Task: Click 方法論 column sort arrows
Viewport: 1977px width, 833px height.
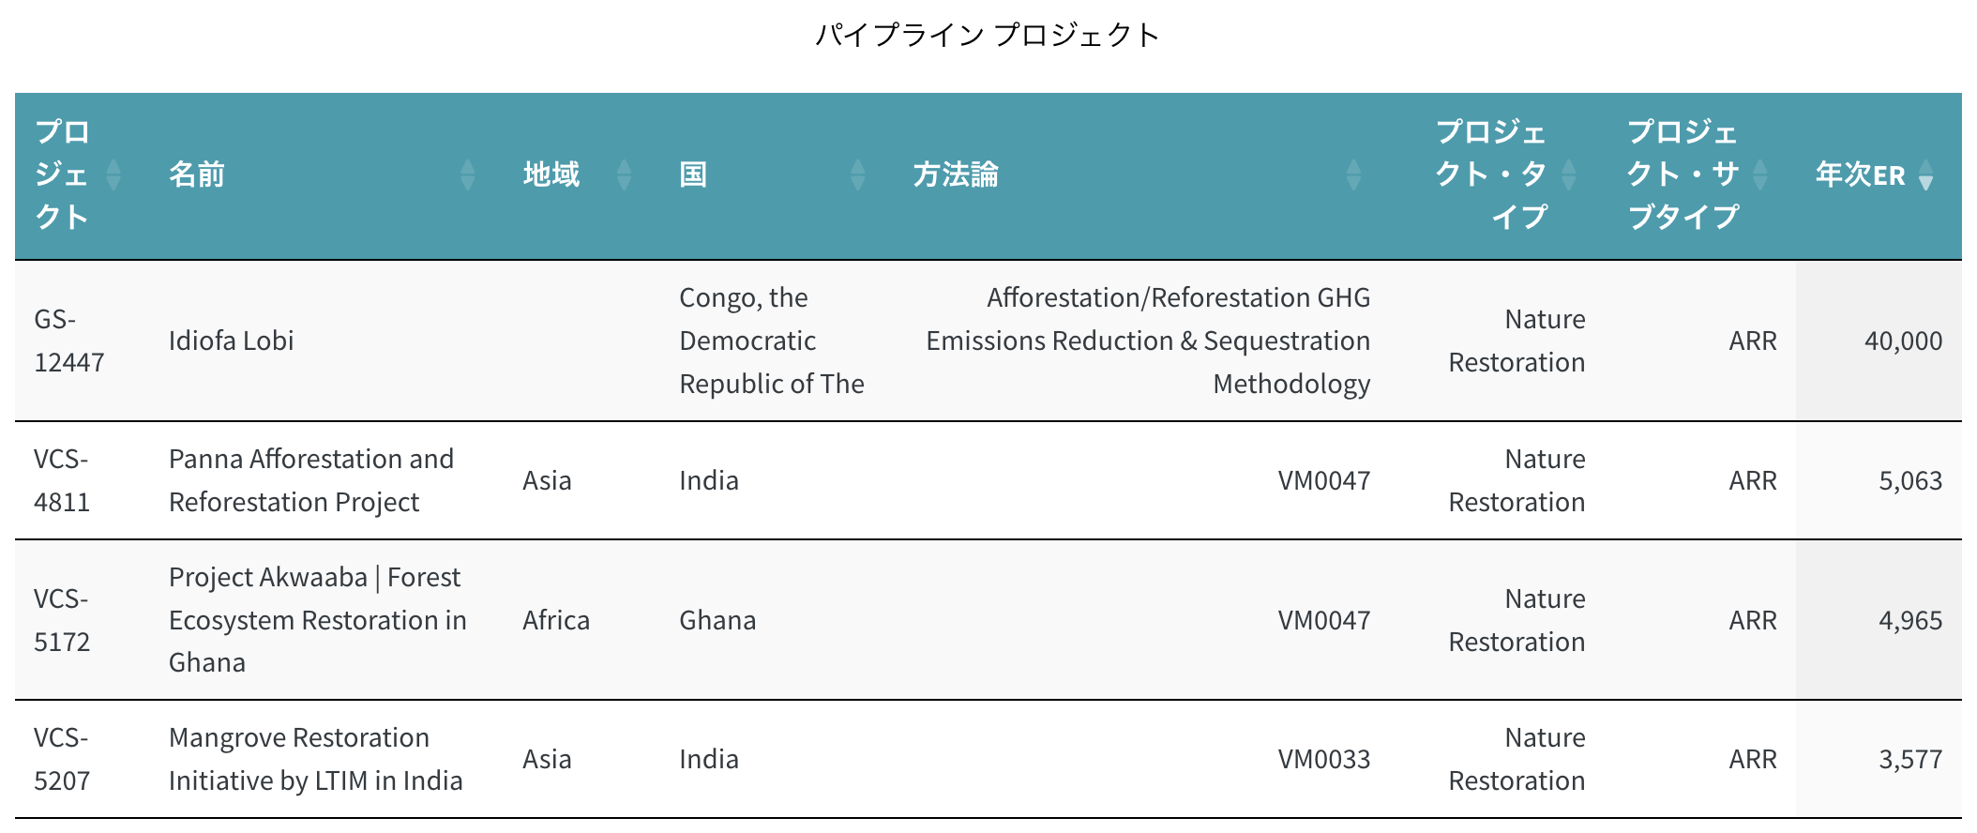Action: point(1353,174)
